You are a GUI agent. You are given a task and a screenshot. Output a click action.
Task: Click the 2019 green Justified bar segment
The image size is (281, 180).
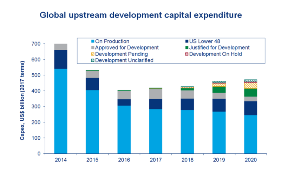pos(218,89)
